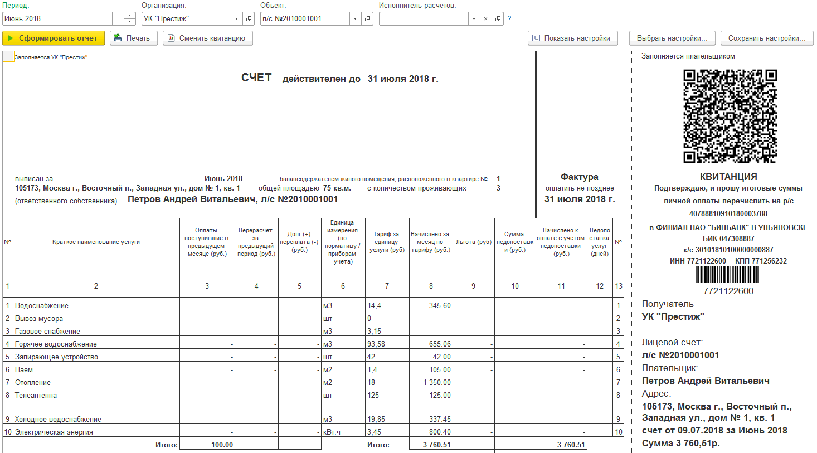Click the settings icon beside Показать настройки

click(536, 38)
